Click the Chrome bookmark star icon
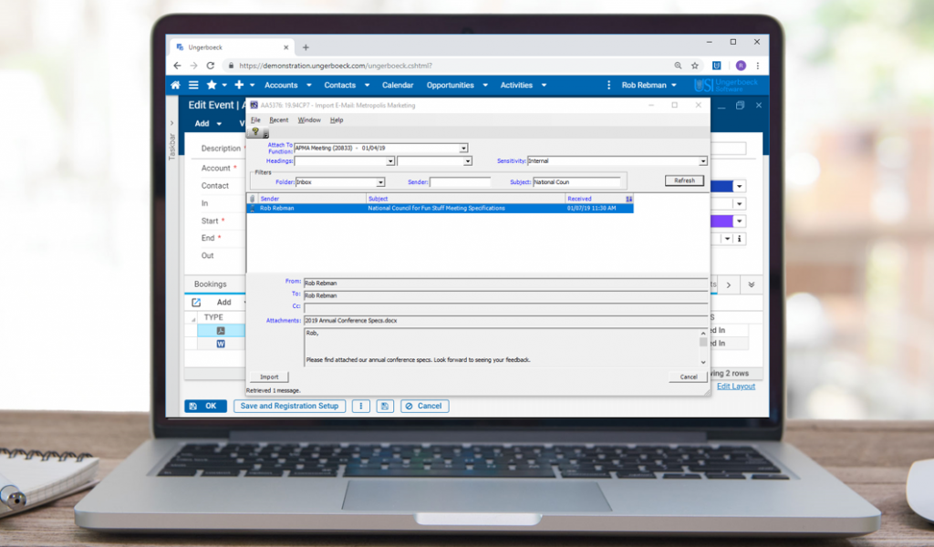934x547 pixels. (x=695, y=66)
